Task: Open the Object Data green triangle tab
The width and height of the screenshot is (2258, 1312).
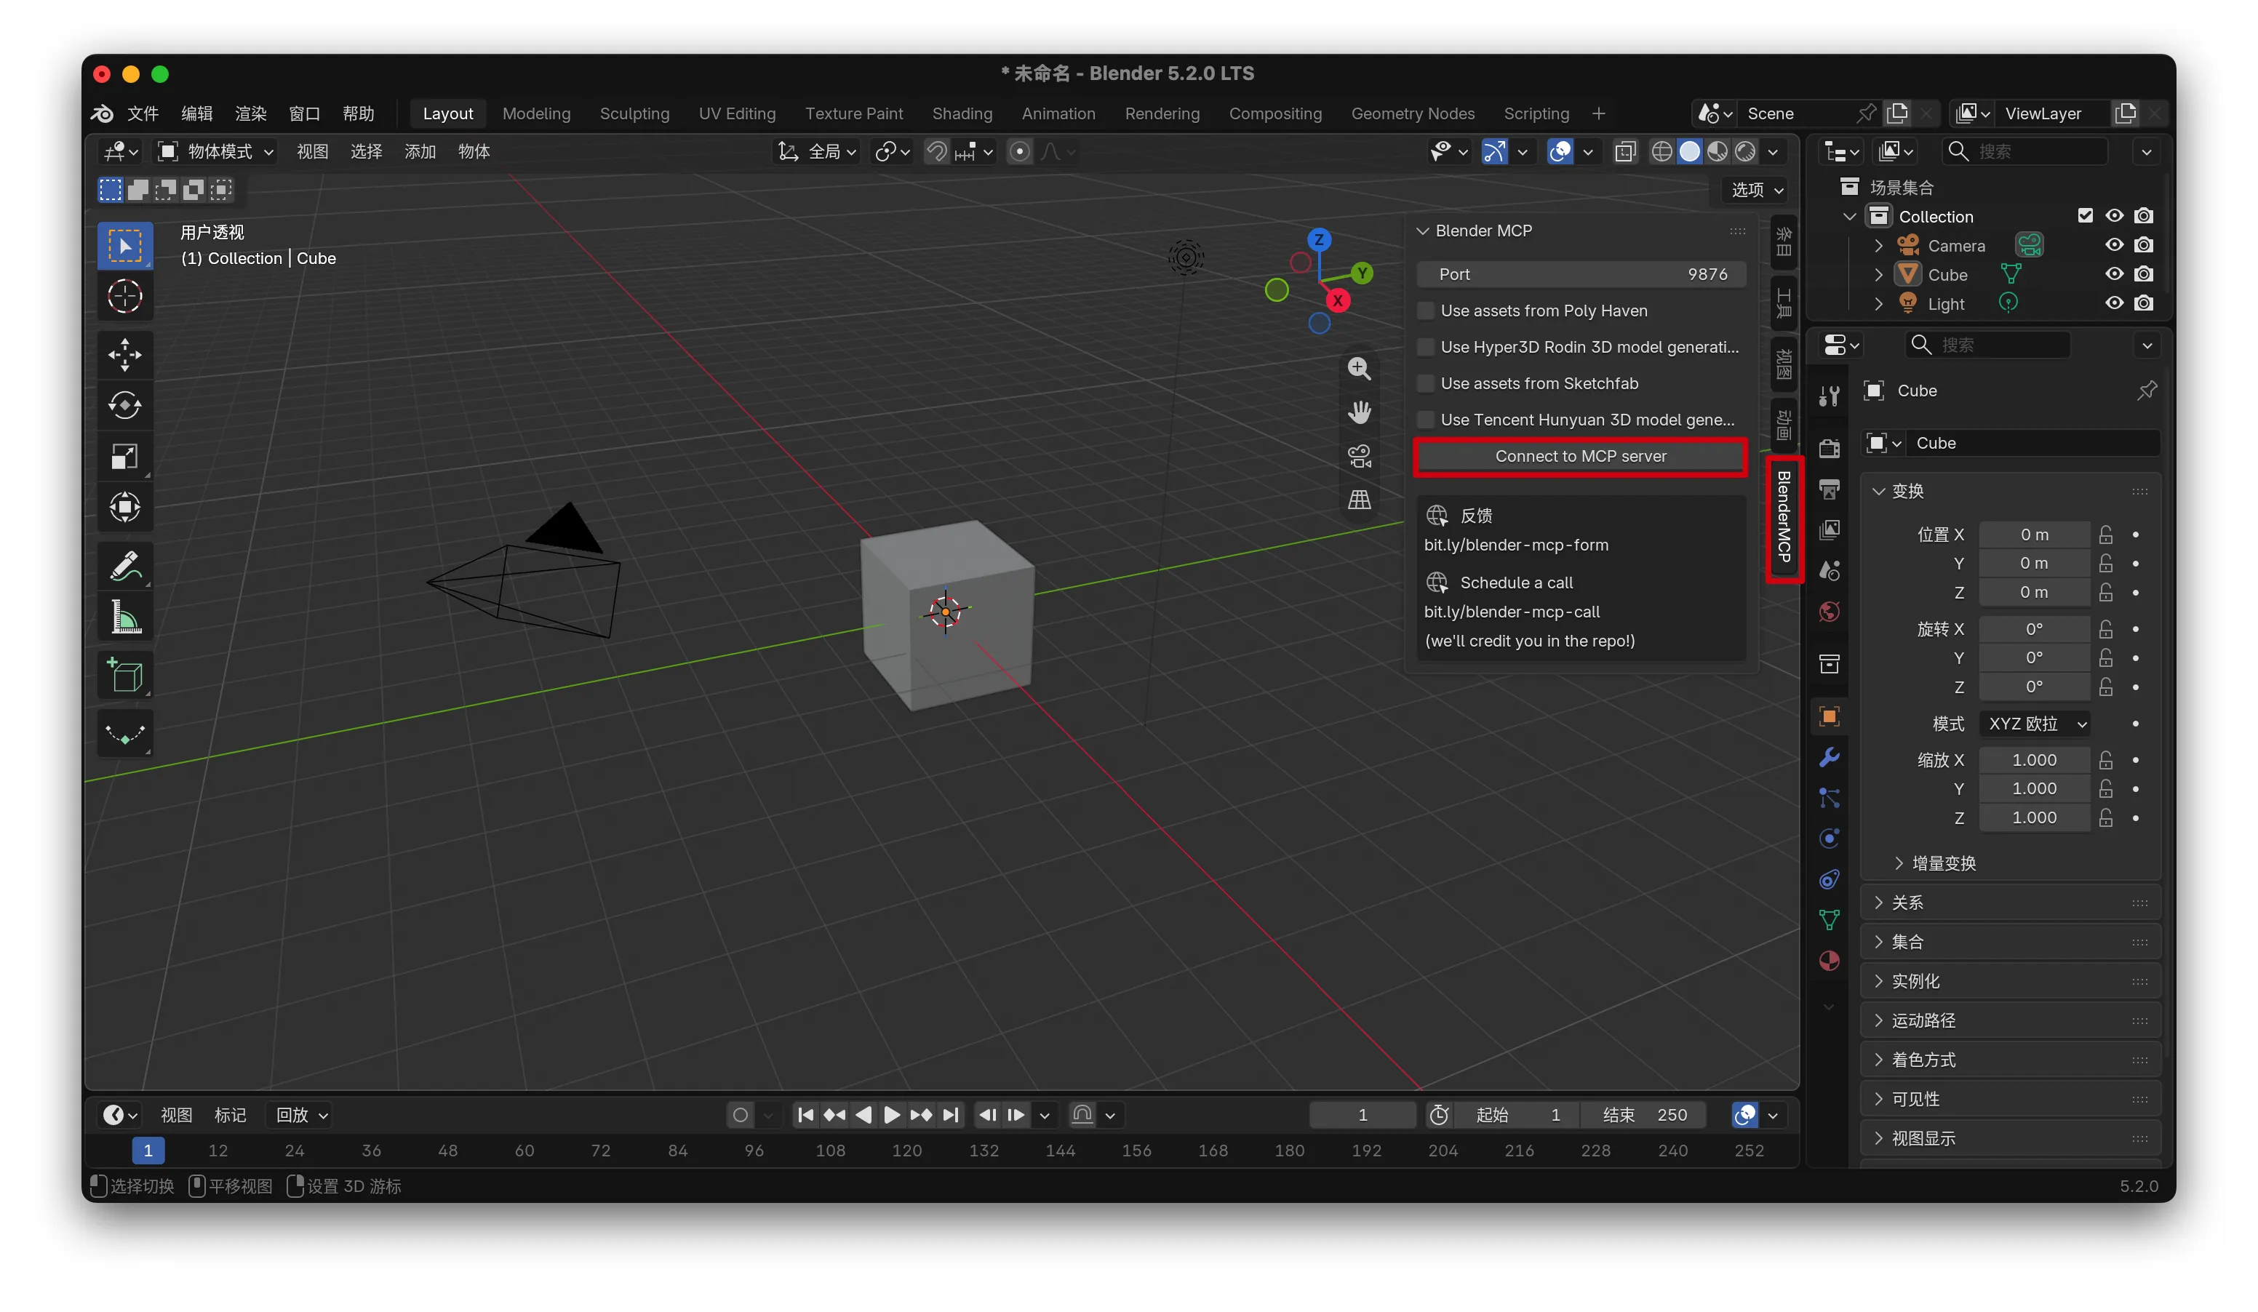Action: tap(1829, 920)
